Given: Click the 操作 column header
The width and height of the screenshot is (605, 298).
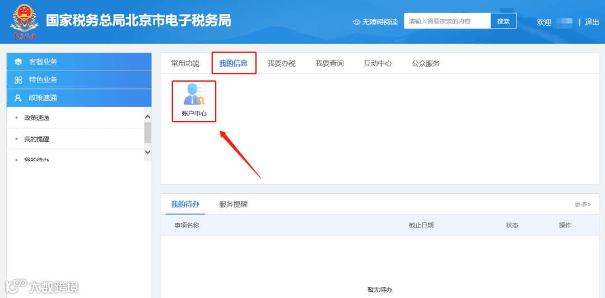Looking at the screenshot, I should tap(565, 225).
